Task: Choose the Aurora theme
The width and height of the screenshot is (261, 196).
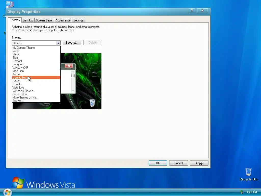Action: (36, 74)
